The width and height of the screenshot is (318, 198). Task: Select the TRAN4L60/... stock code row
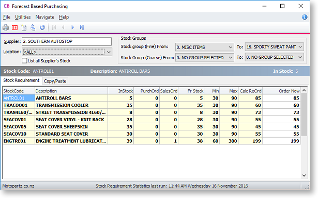point(19,112)
